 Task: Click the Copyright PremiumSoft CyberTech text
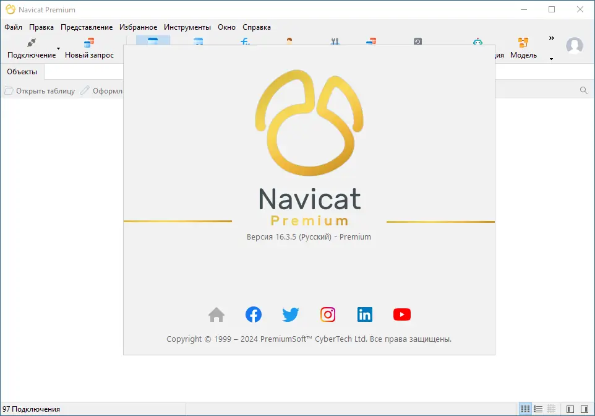point(309,339)
